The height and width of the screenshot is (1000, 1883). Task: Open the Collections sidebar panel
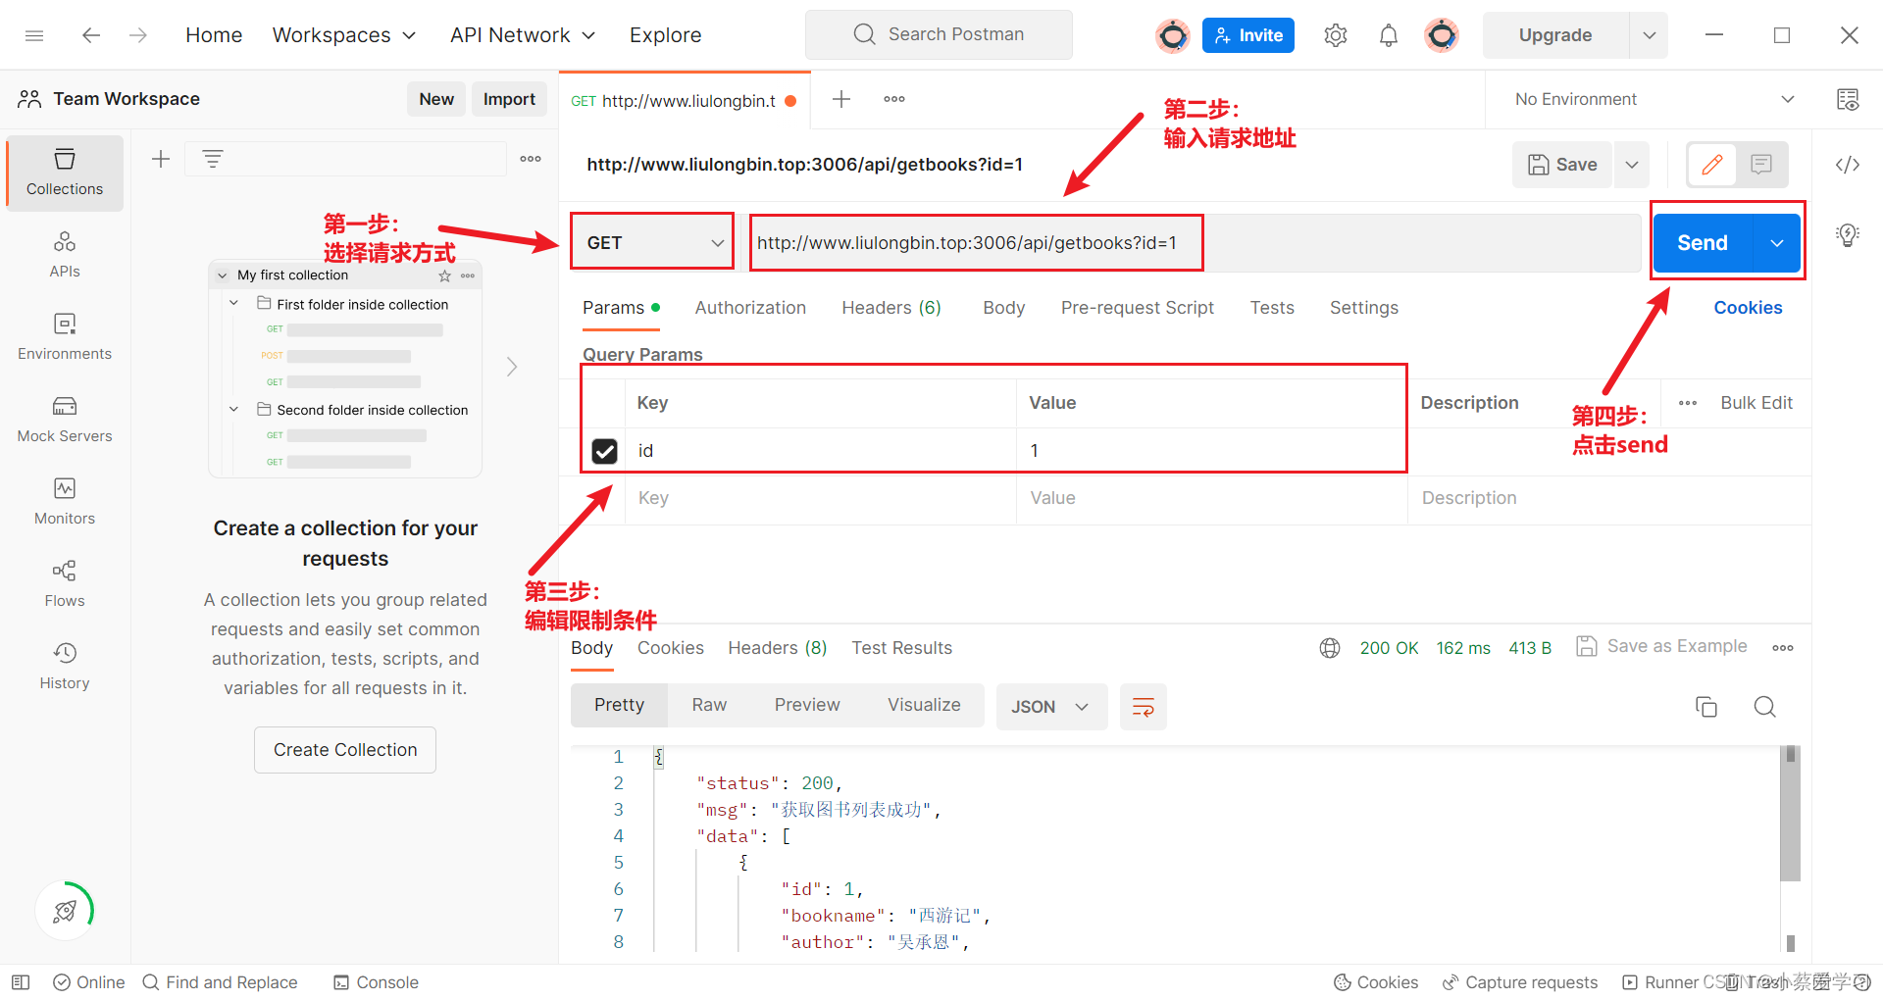click(65, 173)
